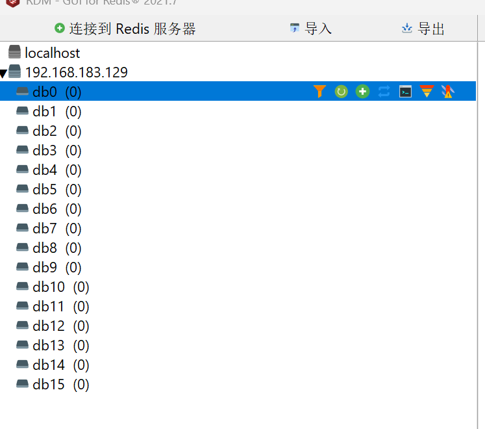Click the 192.168.183.129 server icon
Screen dimensions: 485x429
click(x=14, y=71)
